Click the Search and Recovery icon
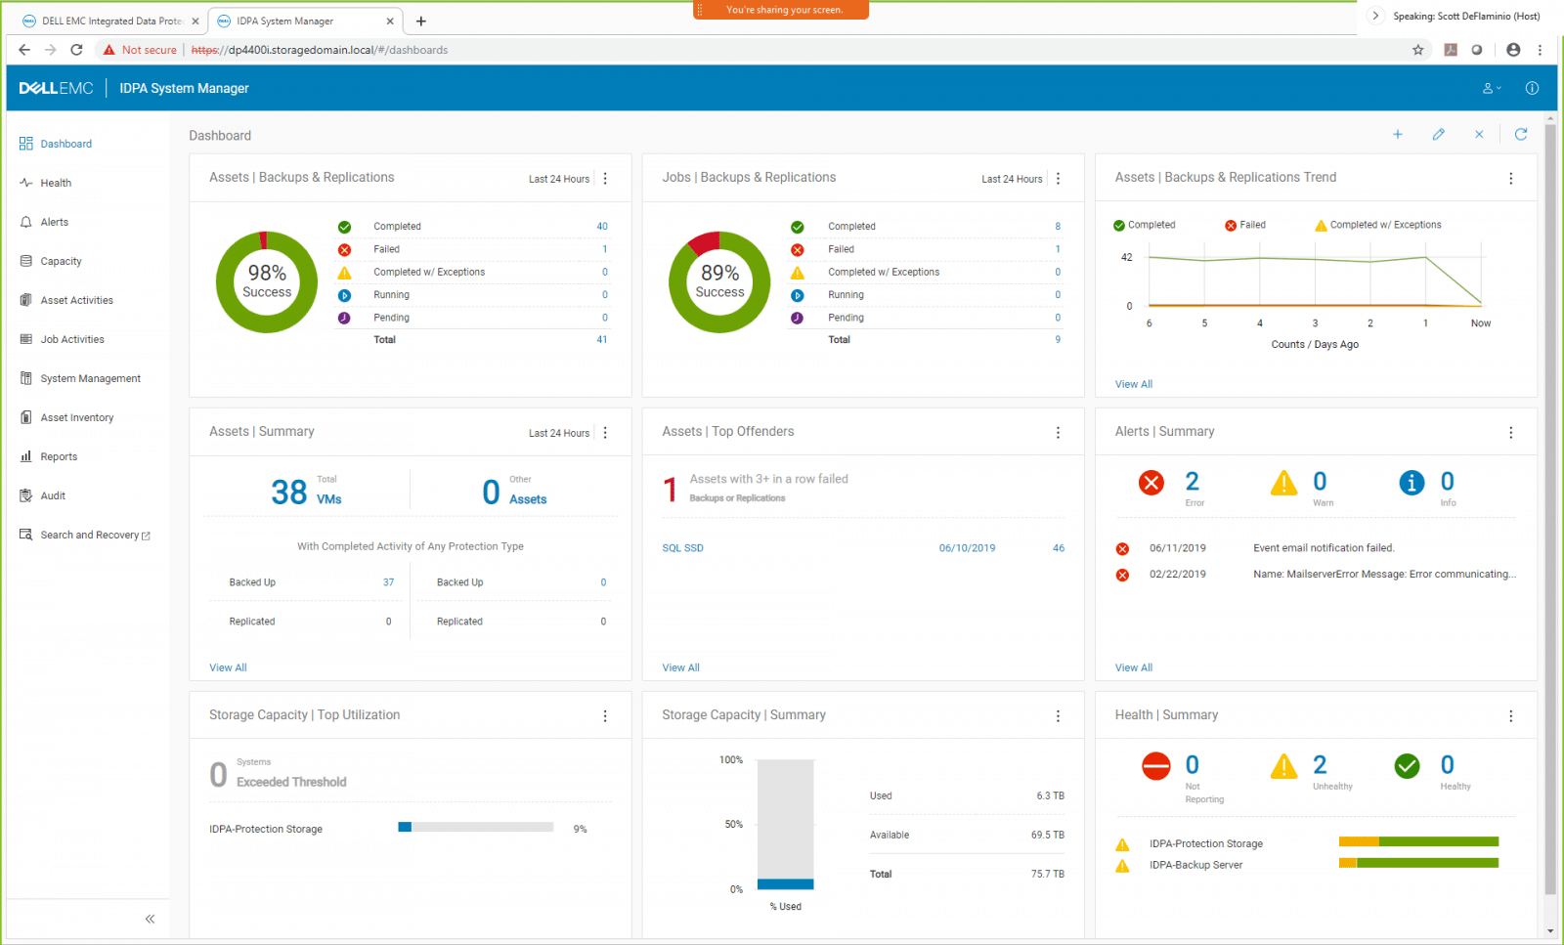Screen dimensions: 1564x945 pyautogui.click(x=26, y=535)
